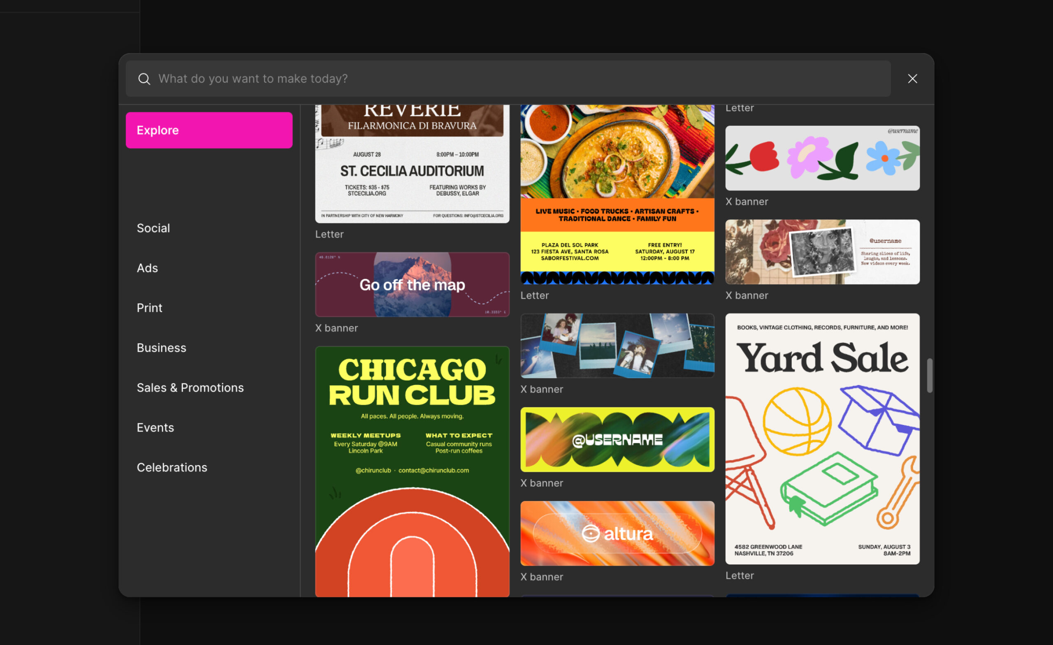
Task: Click the search magnifier icon
Action: (144, 79)
